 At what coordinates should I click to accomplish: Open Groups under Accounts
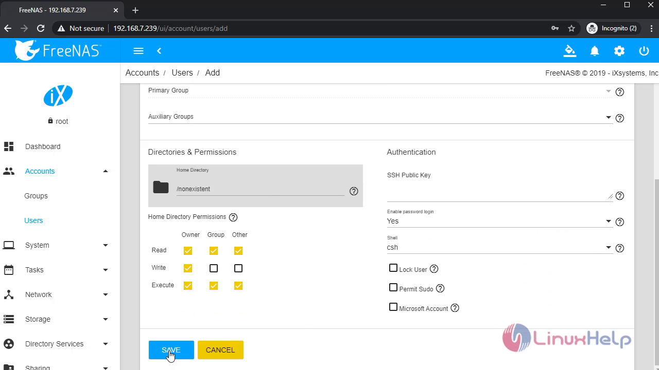coord(36,196)
